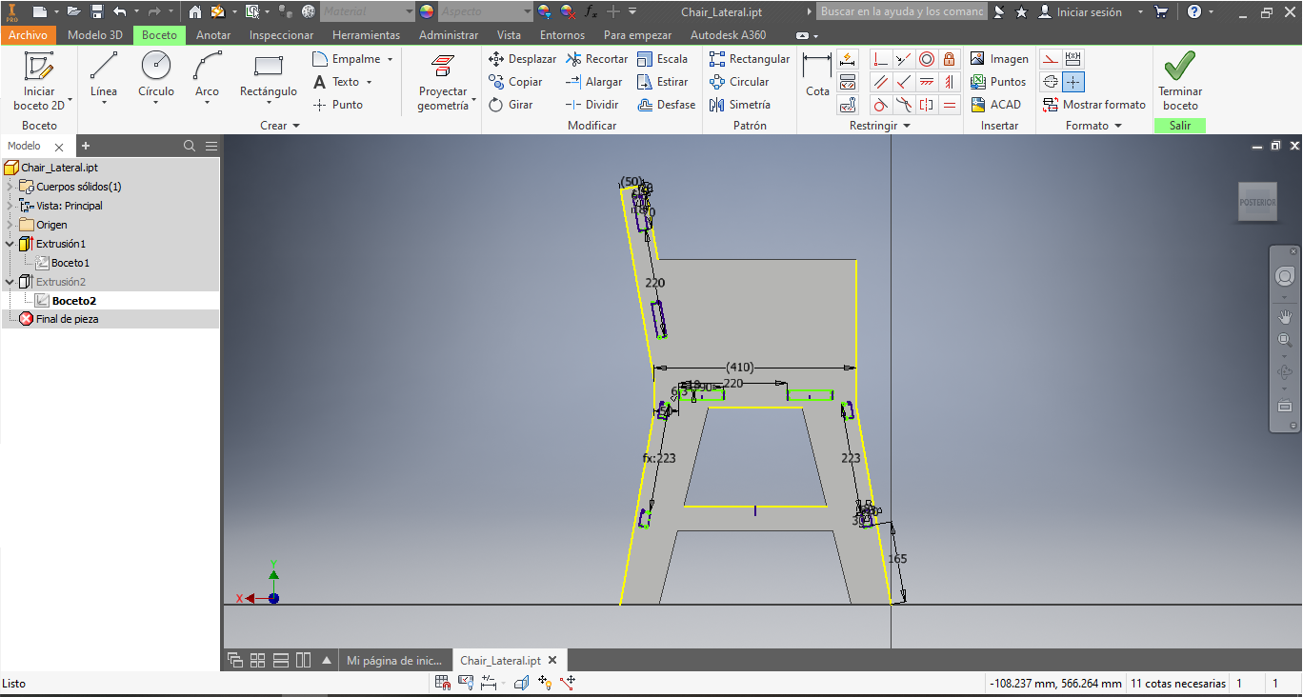Screen dimensions: 1303x697
Task: Toggle constraint visibility in status bar
Action: pos(466,683)
